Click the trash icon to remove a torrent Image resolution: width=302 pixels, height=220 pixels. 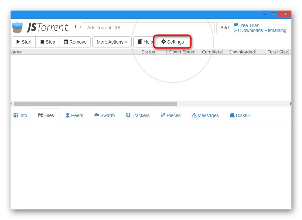point(67,42)
